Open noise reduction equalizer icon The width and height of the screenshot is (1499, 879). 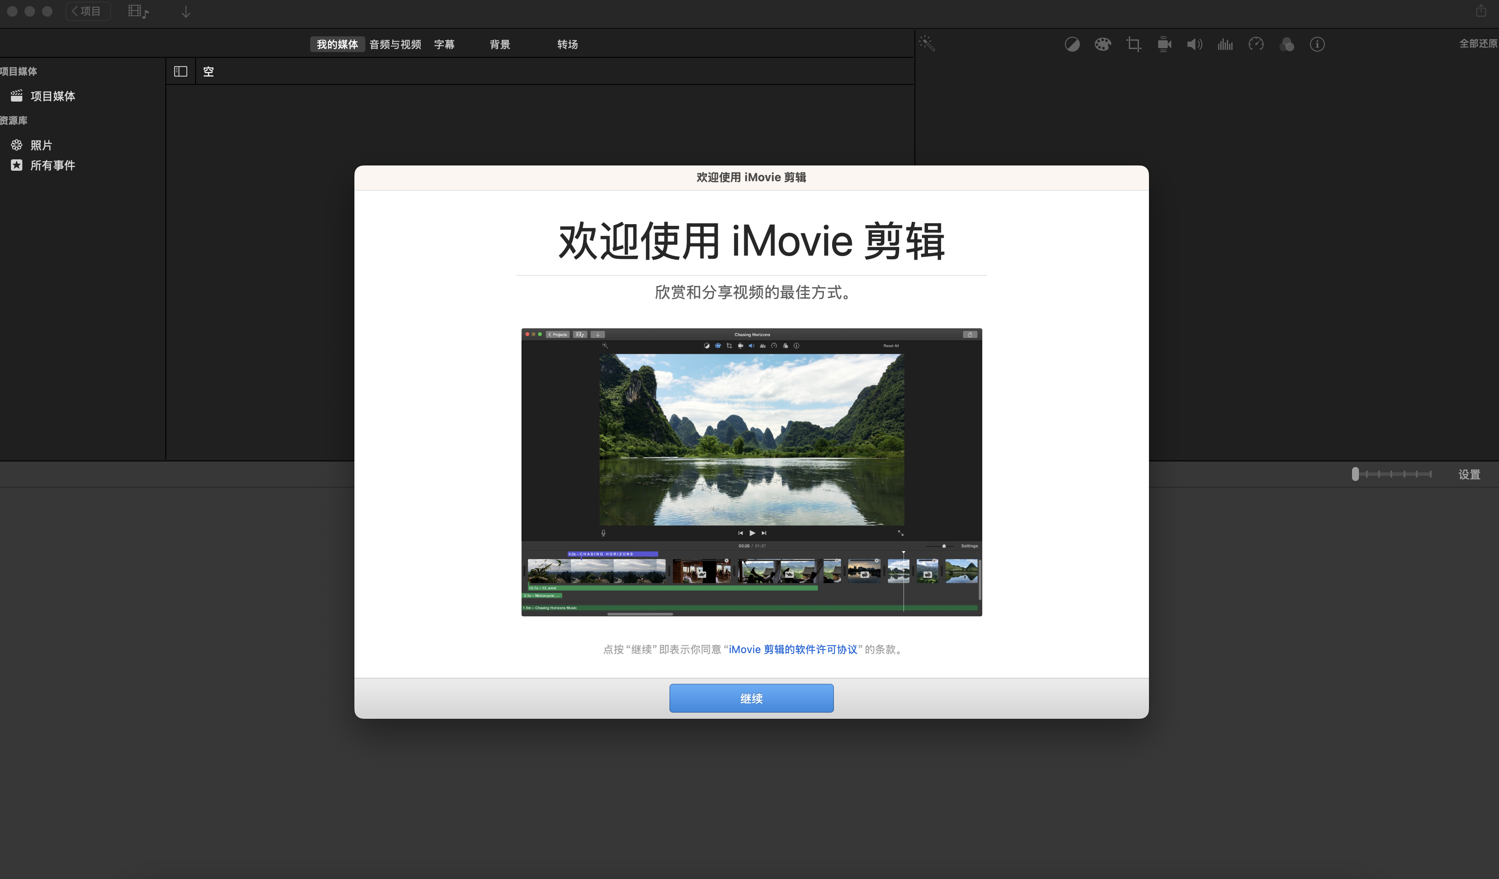[x=1225, y=45]
